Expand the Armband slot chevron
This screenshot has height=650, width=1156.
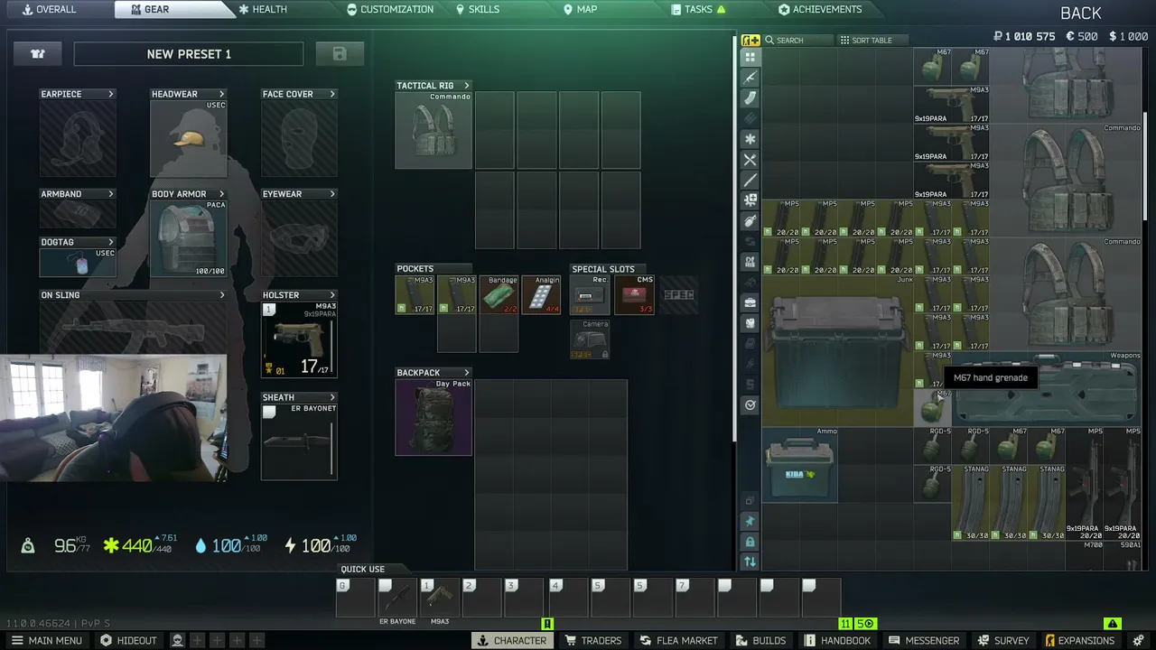click(x=111, y=194)
